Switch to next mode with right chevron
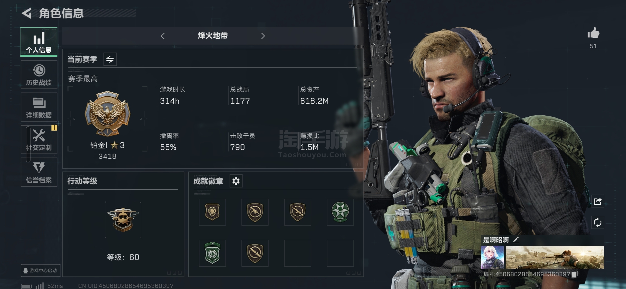The image size is (626, 289). pyautogui.click(x=263, y=36)
